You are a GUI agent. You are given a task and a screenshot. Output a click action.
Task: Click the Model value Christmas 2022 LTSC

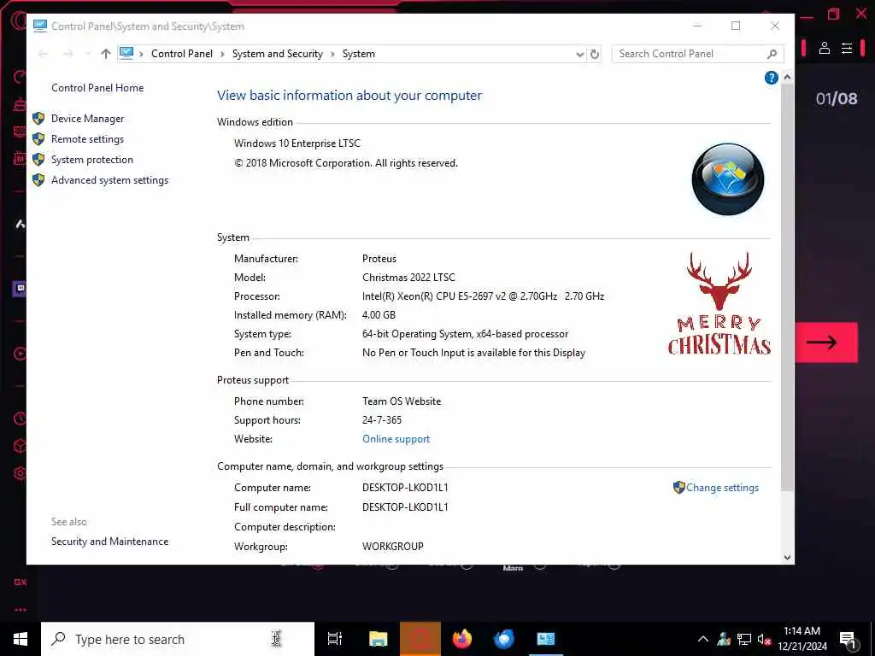point(408,278)
